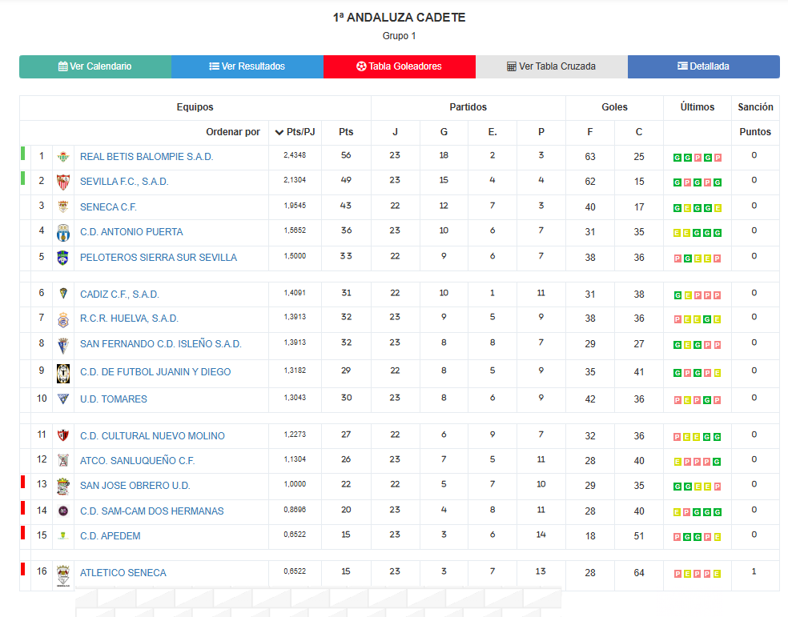Switch to the Detallada table view
Viewport: 788px width, 617px height.
704,66
